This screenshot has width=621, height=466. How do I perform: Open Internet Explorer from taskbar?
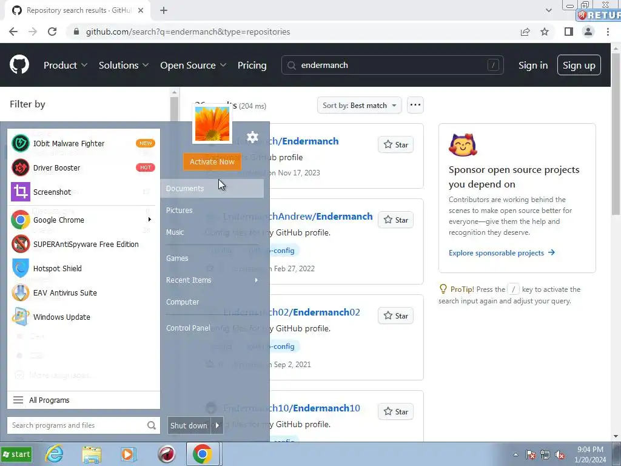pyautogui.click(x=54, y=454)
